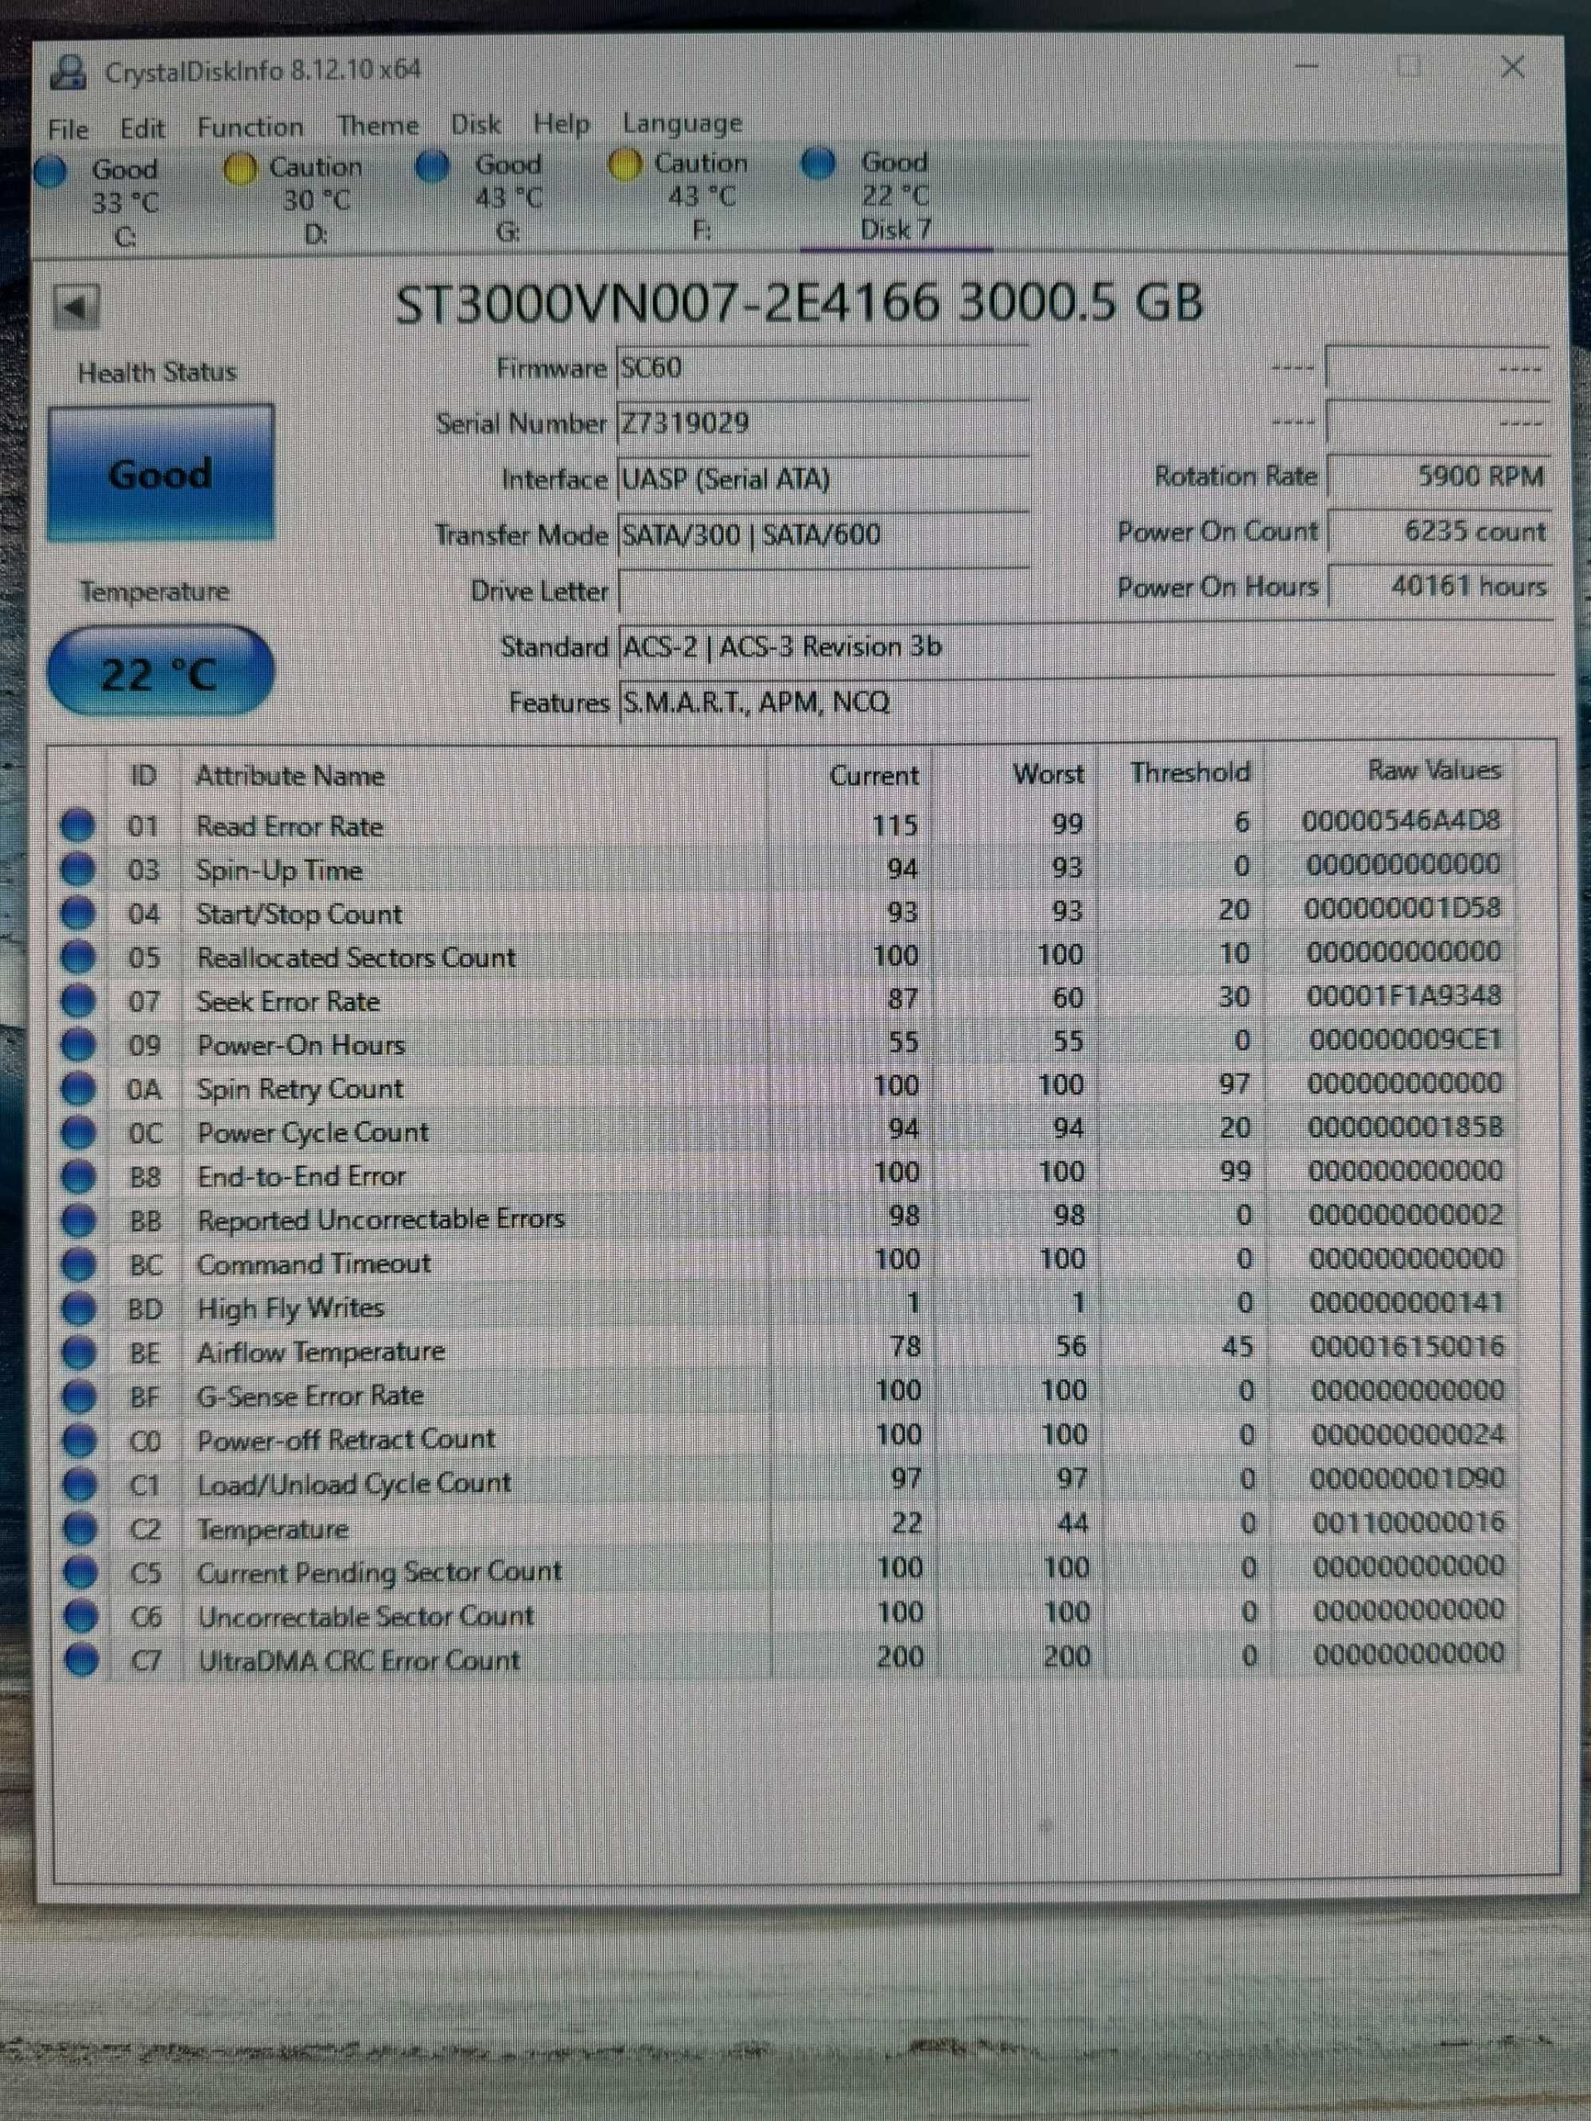Image resolution: width=1591 pixels, height=2121 pixels.
Task: Click status dot for UltraDMA CRC Error Count
Action: point(81,1661)
